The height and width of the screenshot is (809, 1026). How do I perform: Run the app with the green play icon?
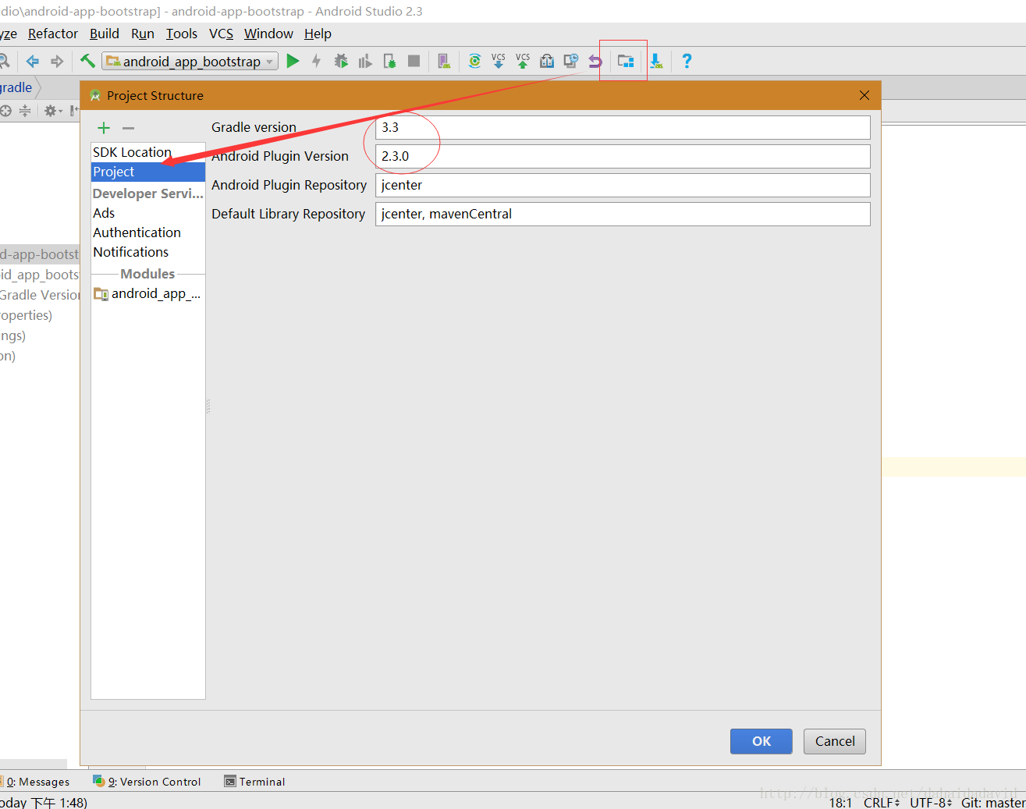coord(293,61)
